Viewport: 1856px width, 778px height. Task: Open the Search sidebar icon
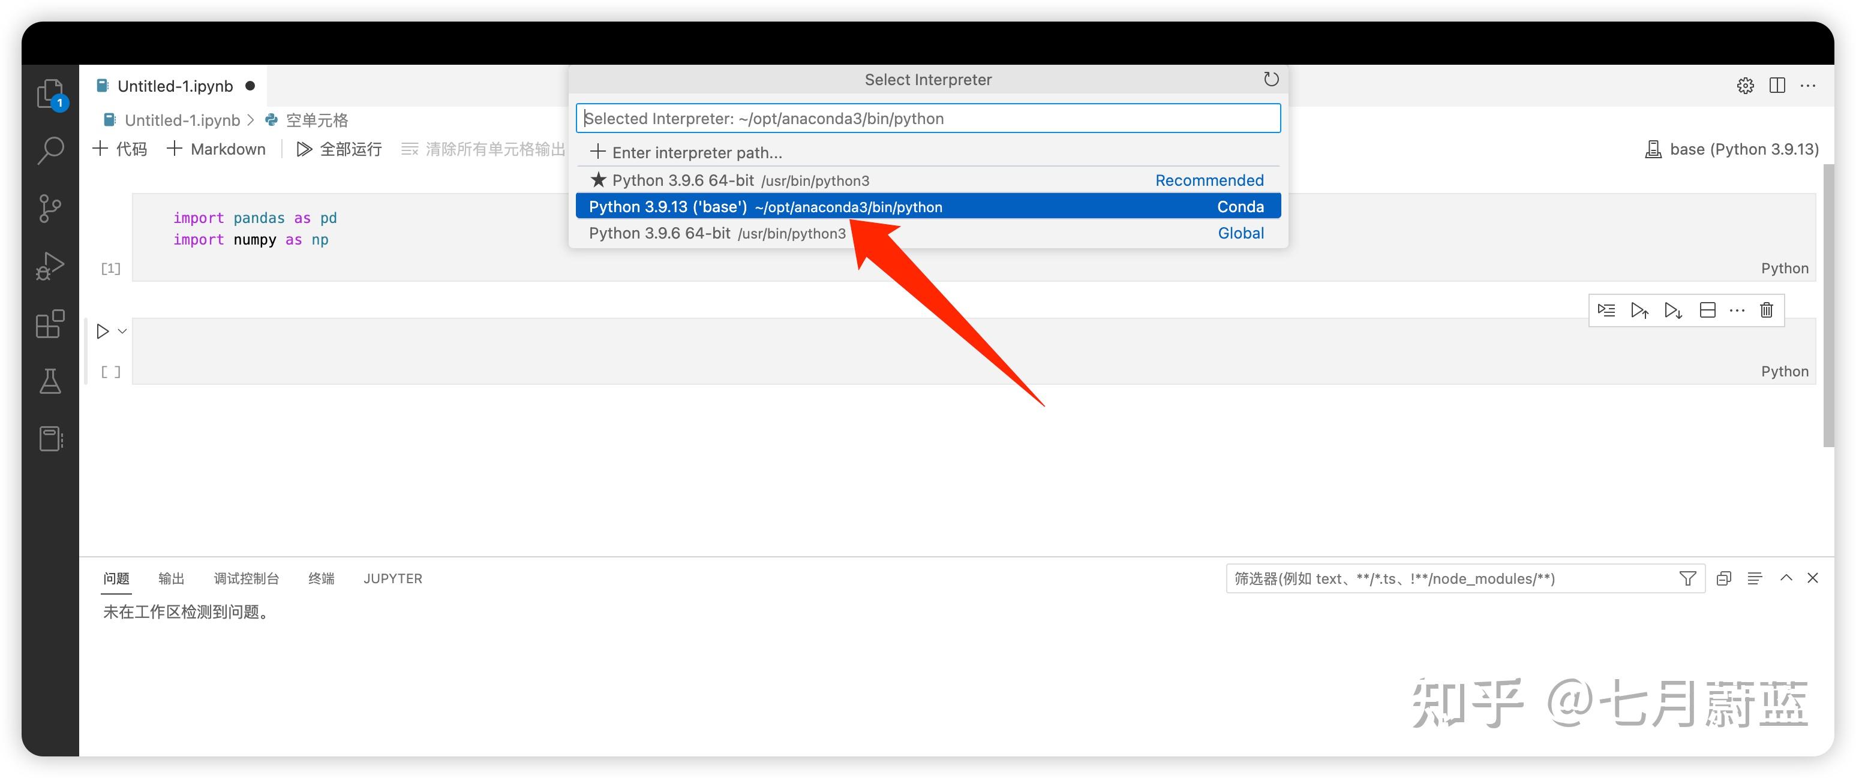pyautogui.click(x=50, y=150)
